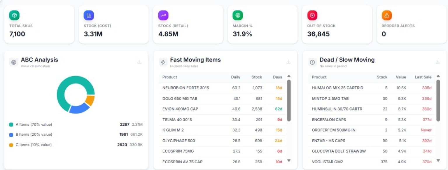Click the green Total SKUs box icon
The image size is (448, 170).
(14, 15)
